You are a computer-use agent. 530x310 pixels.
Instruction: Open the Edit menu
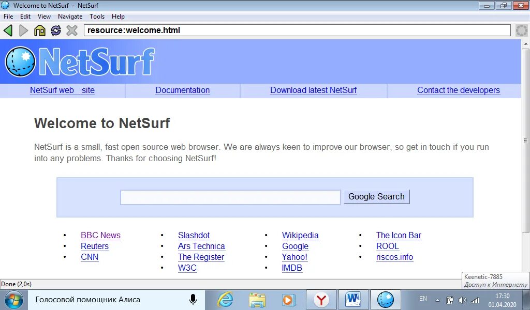pyautogui.click(x=25, y=17)
